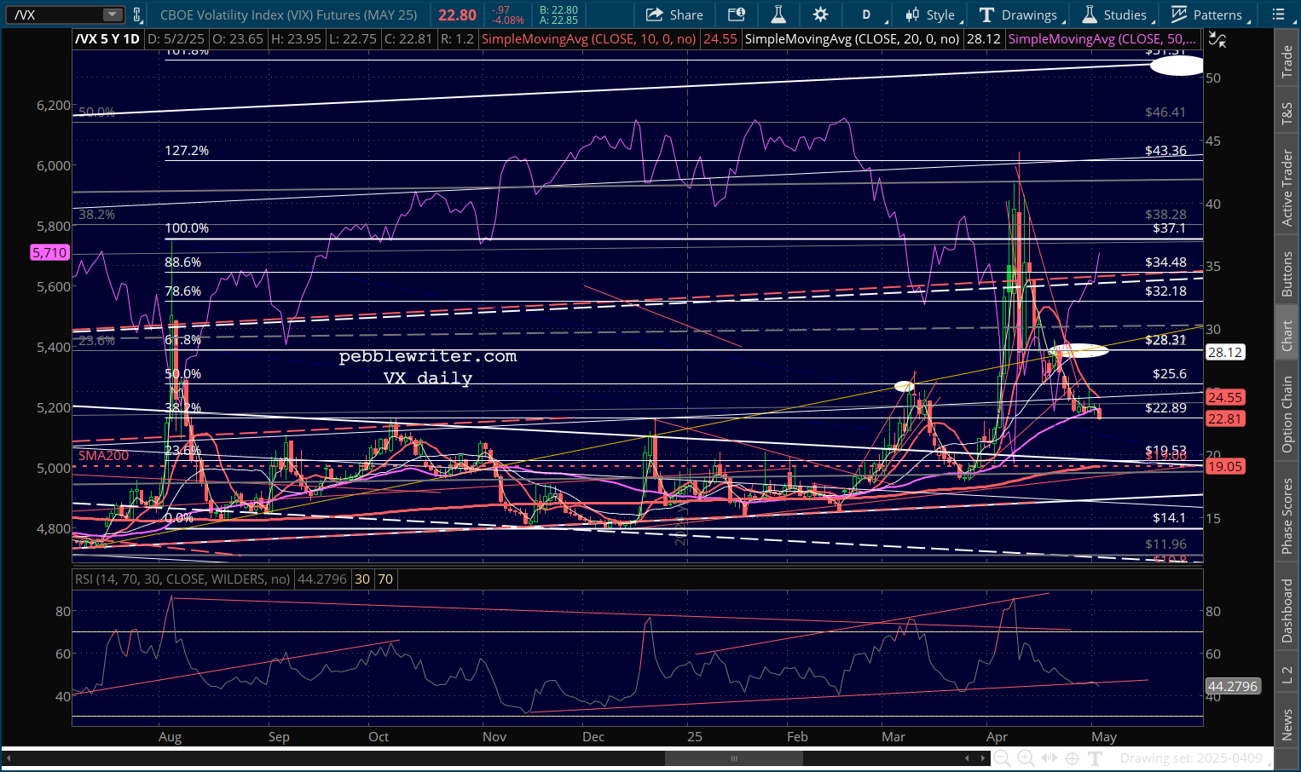Open the Studies menu

pyautogui.click(x=1117, y=14)
